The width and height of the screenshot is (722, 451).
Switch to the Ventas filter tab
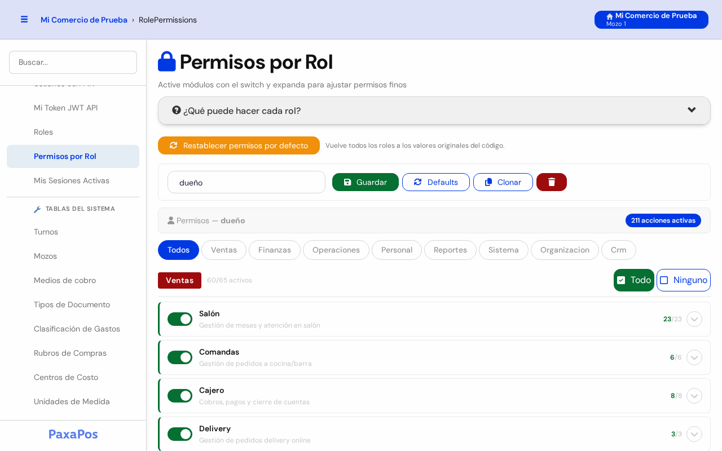click(224, 250)
